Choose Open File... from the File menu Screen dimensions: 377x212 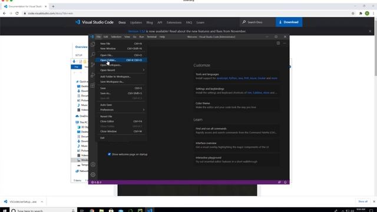click(x=122, y=55)
